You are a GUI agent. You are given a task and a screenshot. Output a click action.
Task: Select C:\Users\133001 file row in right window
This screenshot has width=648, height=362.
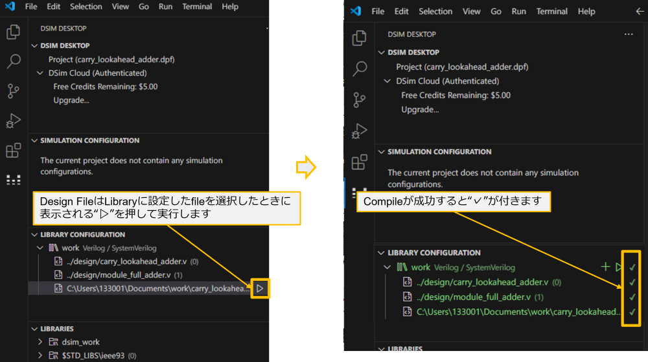pos(509,312)
